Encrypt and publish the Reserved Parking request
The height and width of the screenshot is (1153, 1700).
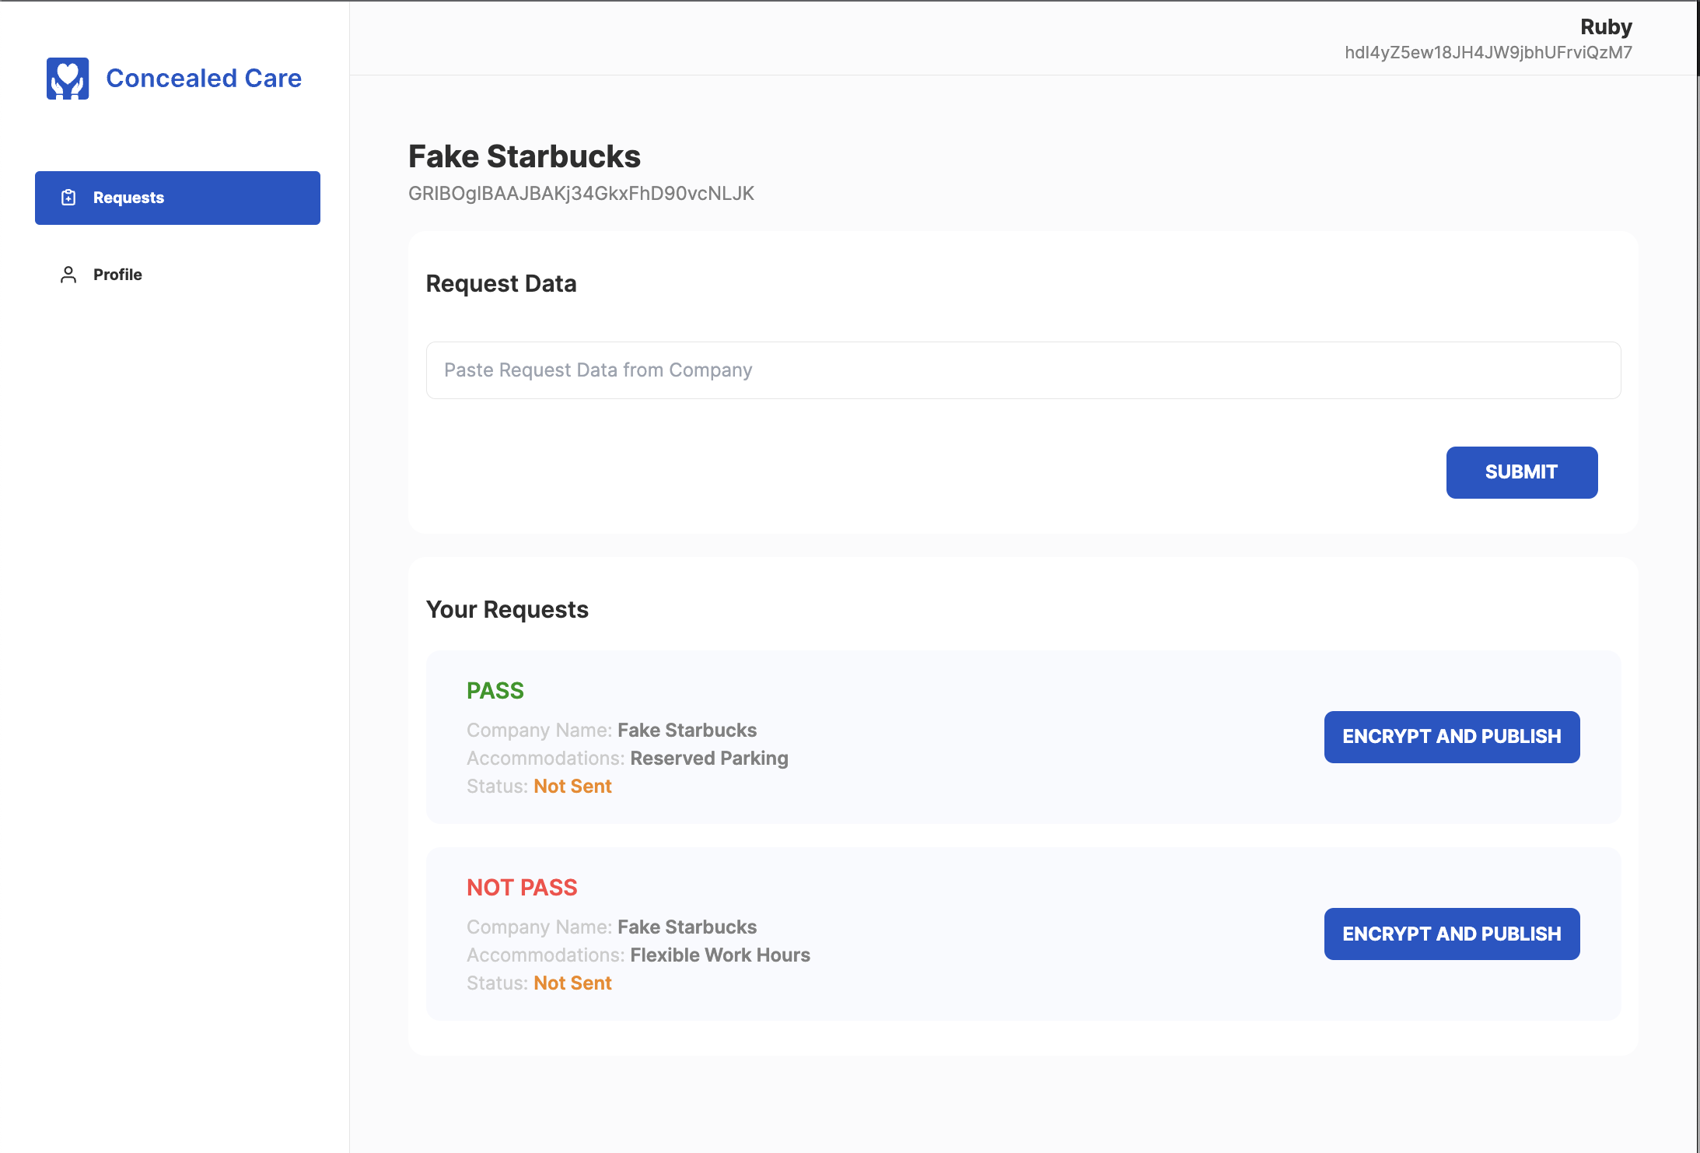point(1451,737)
